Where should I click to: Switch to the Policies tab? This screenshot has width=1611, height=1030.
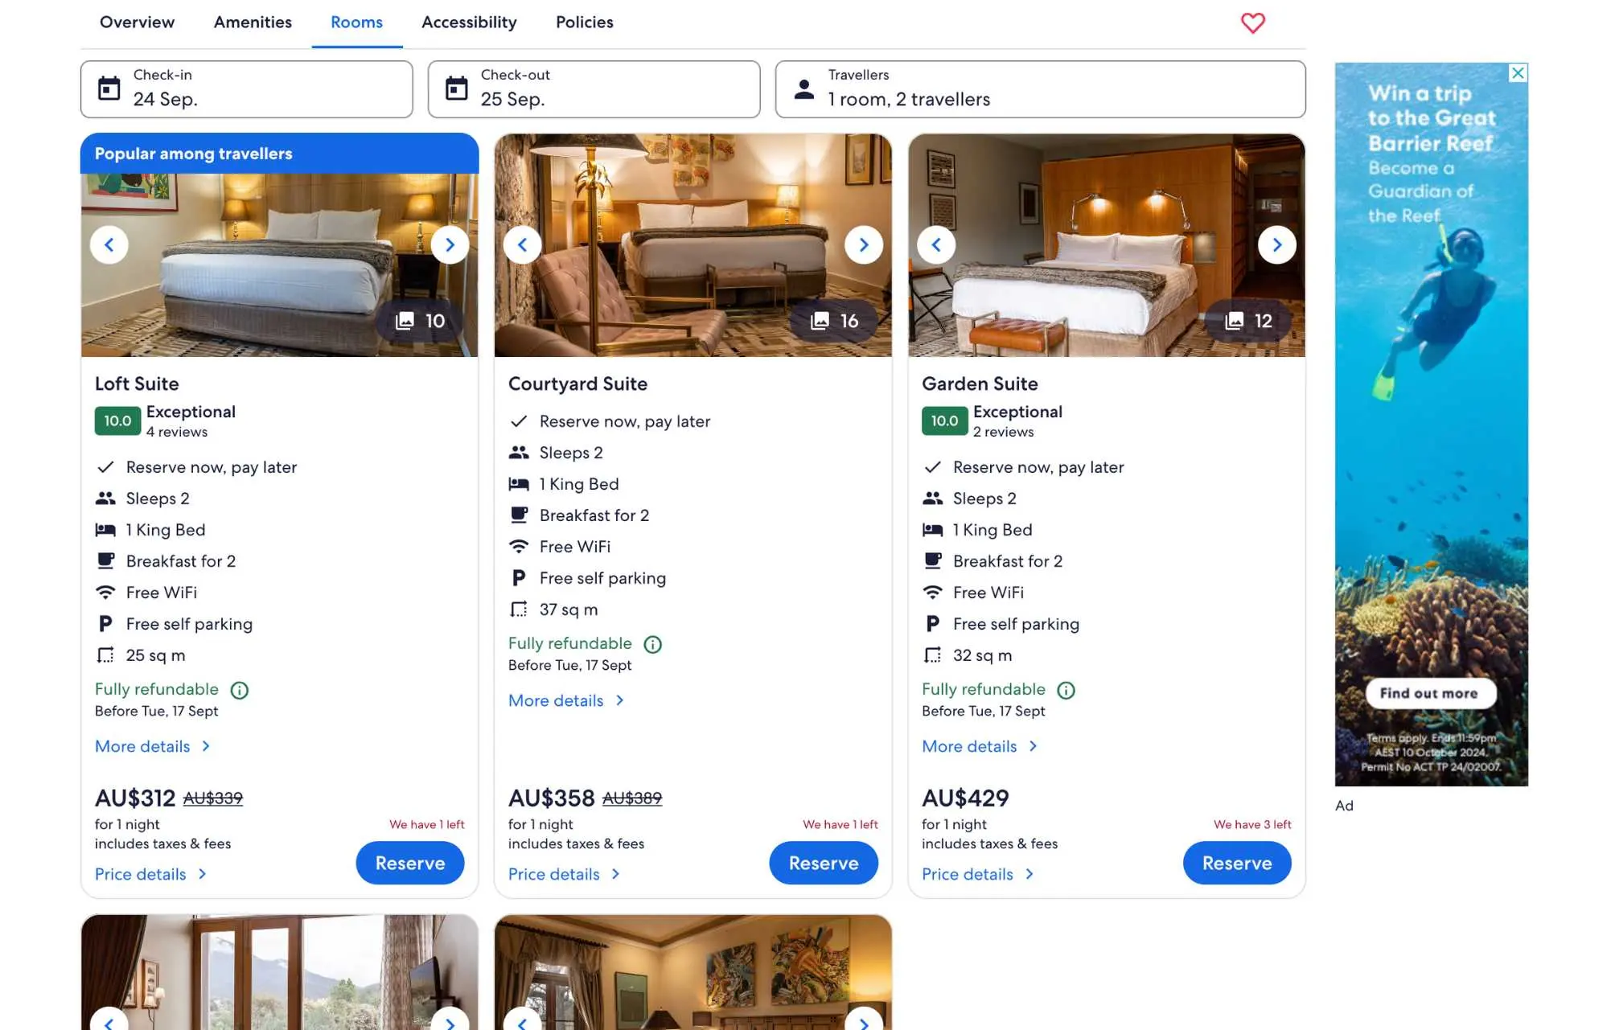[x=585, y=23]
